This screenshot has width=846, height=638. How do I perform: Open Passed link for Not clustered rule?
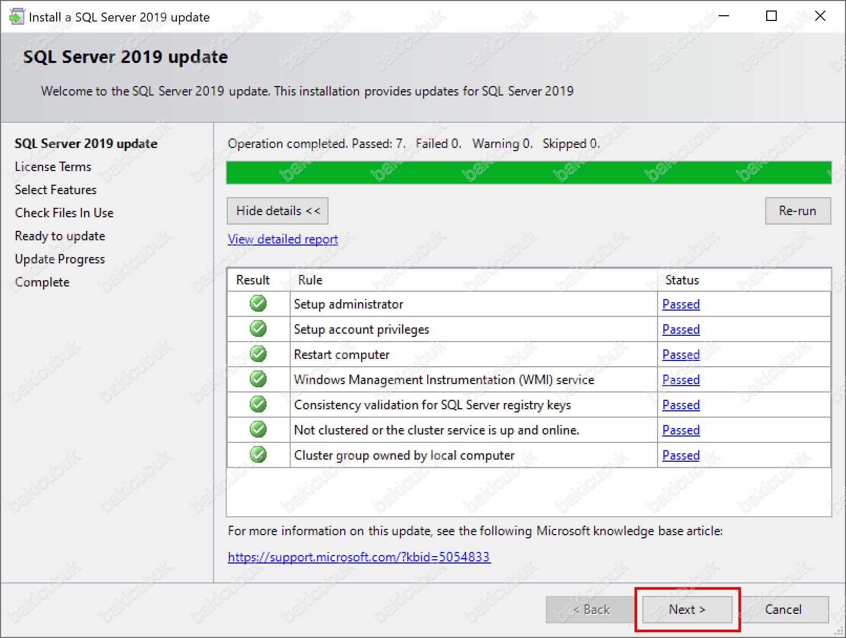(681, 430)
